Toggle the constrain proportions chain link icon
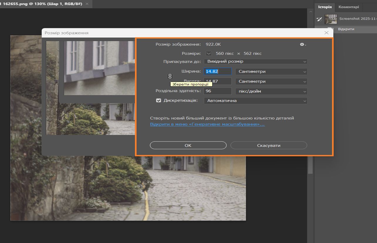The height and width of the screenshot is (243, 377). (x=170, y=77)
